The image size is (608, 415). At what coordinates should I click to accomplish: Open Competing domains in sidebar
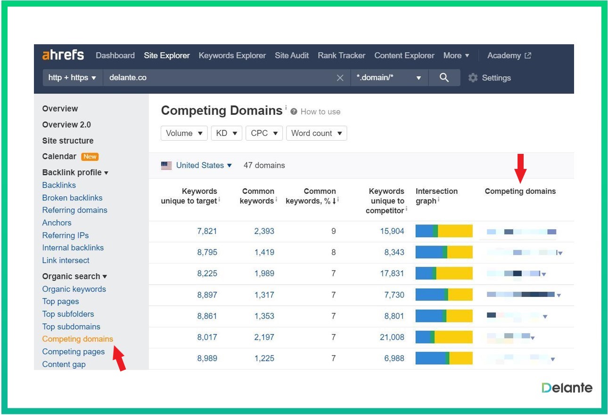click(78, 339)
